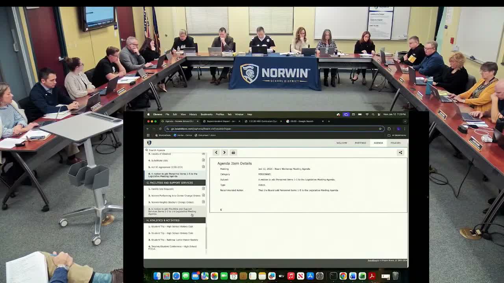Select Student Trip - National Junior Honor Society

174,240
